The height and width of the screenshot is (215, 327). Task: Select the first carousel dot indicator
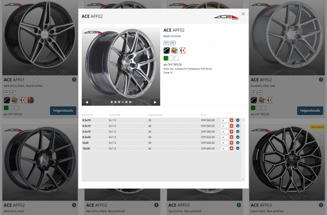pos(112,102)
